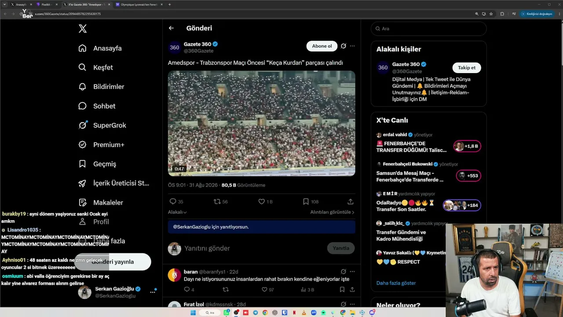Open the tab search dropdown arrow
This screenshot has width=563, height=317.
click(4, 4)
